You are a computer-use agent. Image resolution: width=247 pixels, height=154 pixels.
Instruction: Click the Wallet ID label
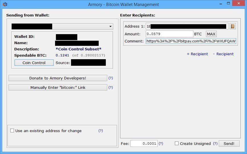point(25,37)
